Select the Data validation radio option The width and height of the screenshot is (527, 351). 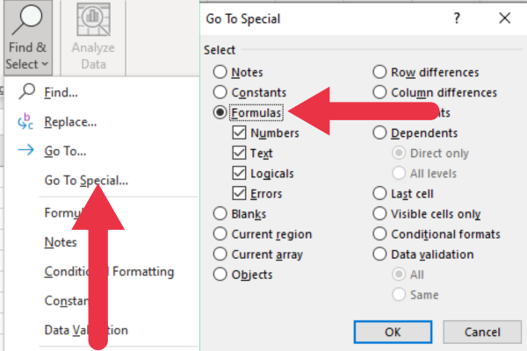[380, 254]
